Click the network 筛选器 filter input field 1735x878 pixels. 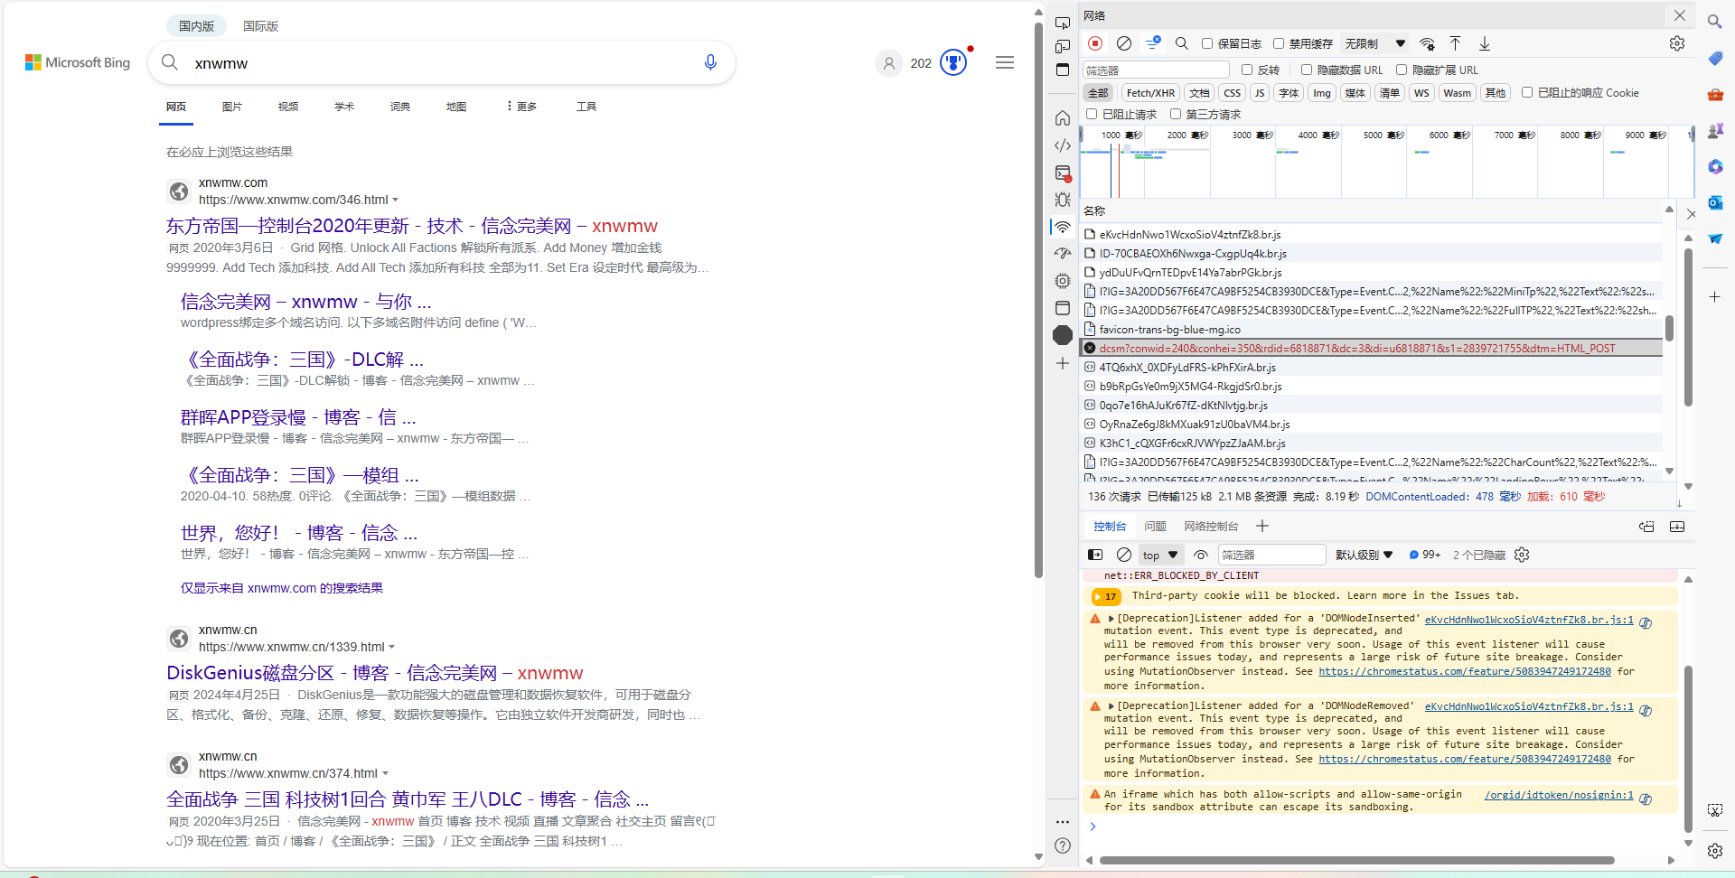point(1156,70)
